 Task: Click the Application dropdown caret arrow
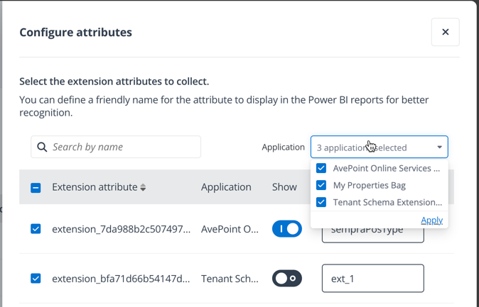[439, 147]
